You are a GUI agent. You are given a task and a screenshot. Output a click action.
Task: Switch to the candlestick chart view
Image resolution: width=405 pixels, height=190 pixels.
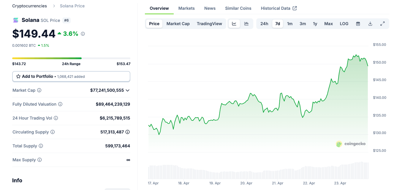246,23
